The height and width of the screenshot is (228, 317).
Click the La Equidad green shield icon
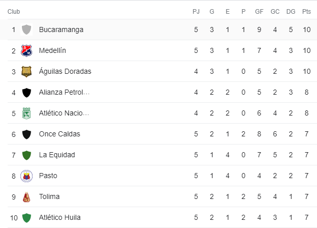pyautogui.click(x=27, y=155)
